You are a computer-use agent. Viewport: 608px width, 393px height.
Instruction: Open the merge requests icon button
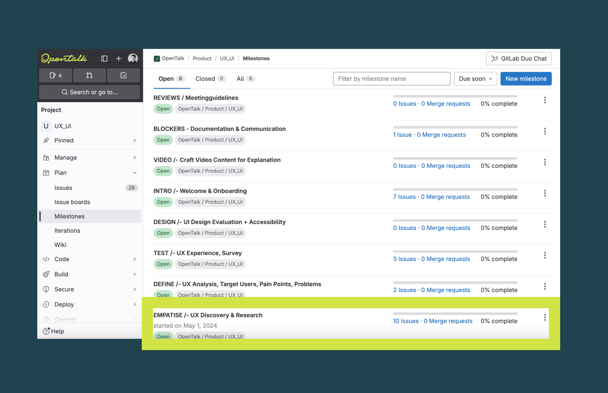click(89, 75)
